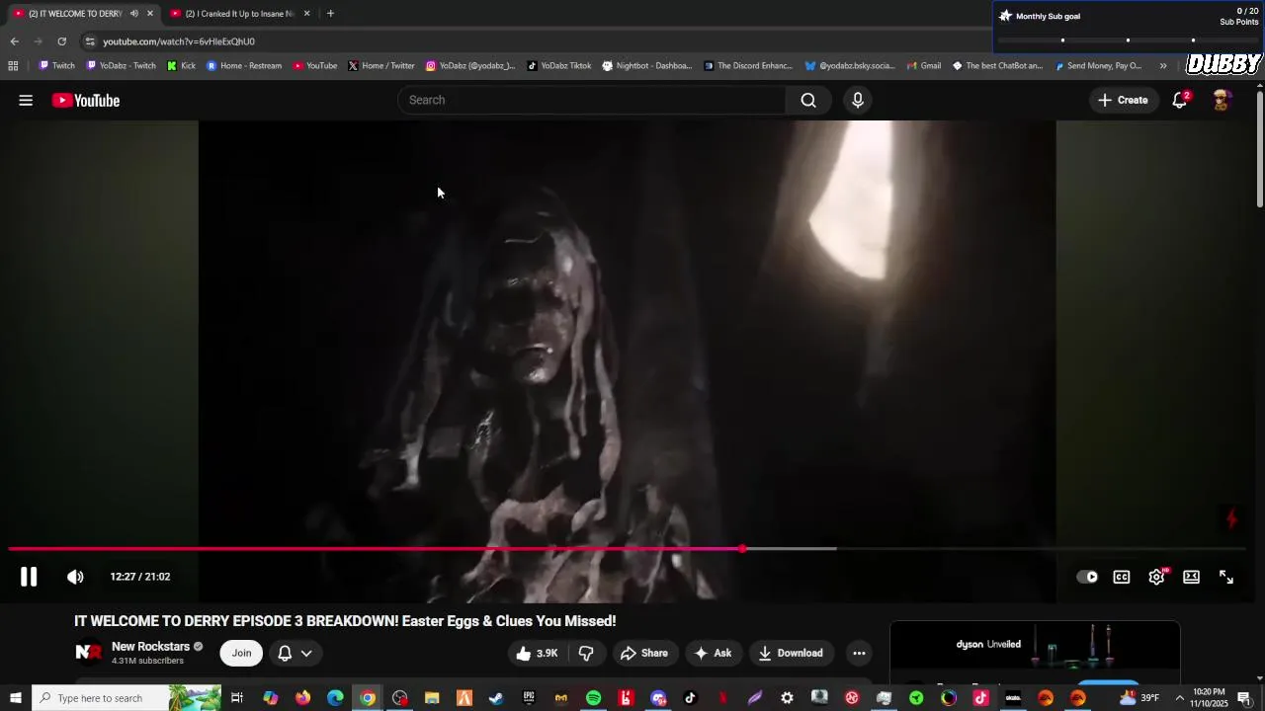Toggle the autoplay switch

[x=1087, y=577]
